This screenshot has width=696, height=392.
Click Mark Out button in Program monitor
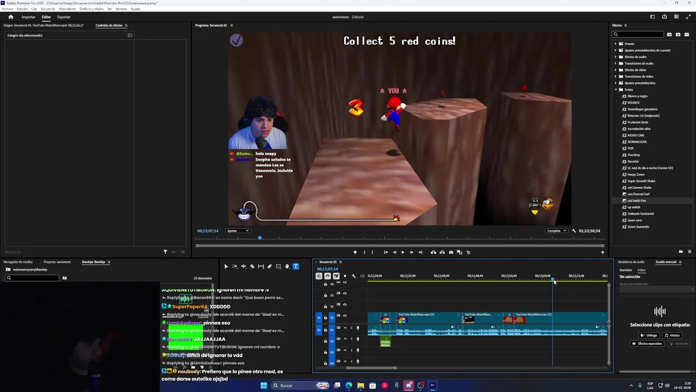pos(372,252)
